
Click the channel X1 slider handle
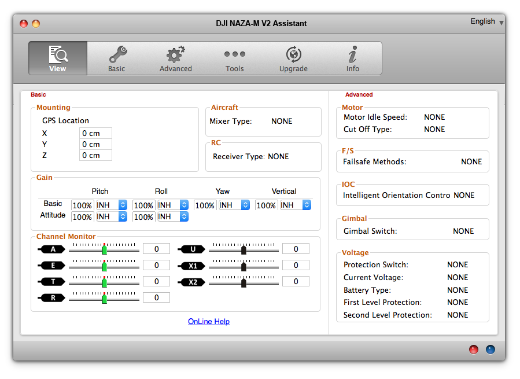[x=244, y=266]
